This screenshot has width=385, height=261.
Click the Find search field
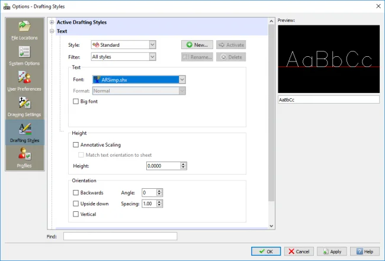click(120, 236)
